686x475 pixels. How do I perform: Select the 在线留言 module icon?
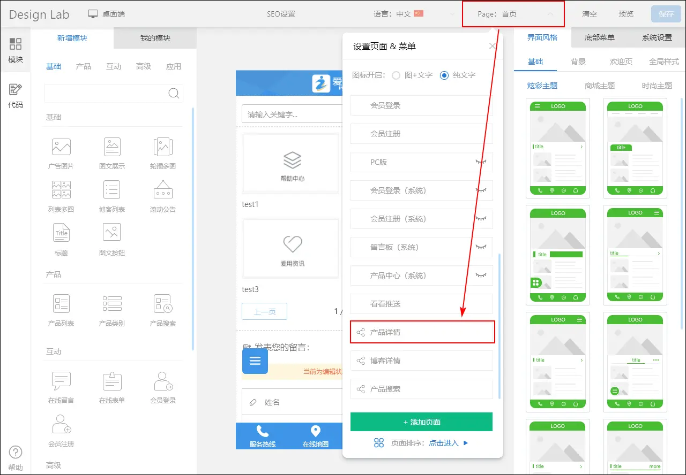[x=61, y=381]
